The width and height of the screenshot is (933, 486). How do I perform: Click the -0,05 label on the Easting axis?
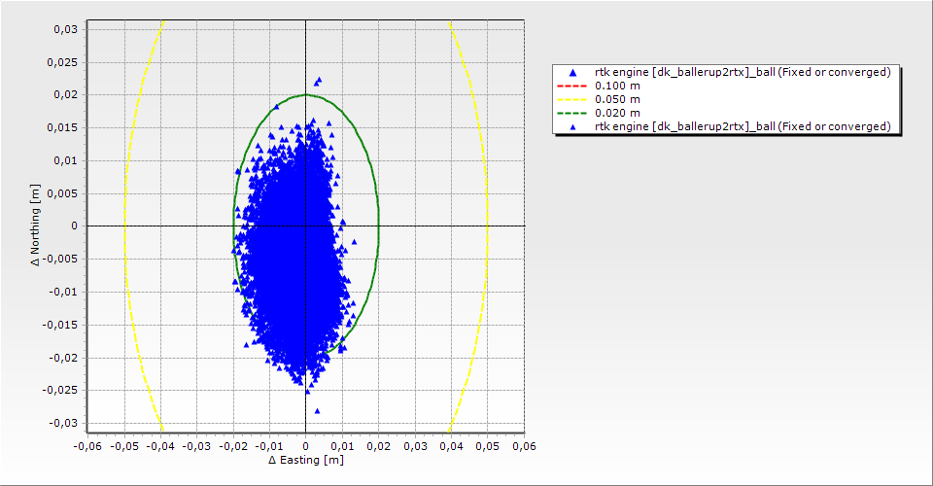click(124, 446)
